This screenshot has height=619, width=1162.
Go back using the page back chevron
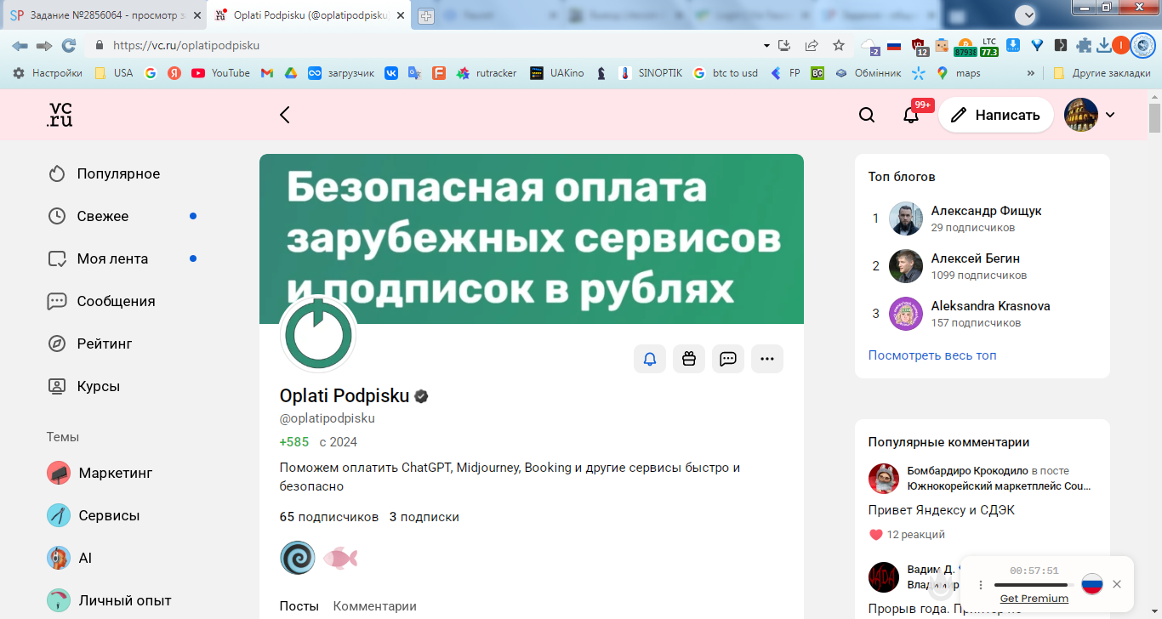(285, 115)
